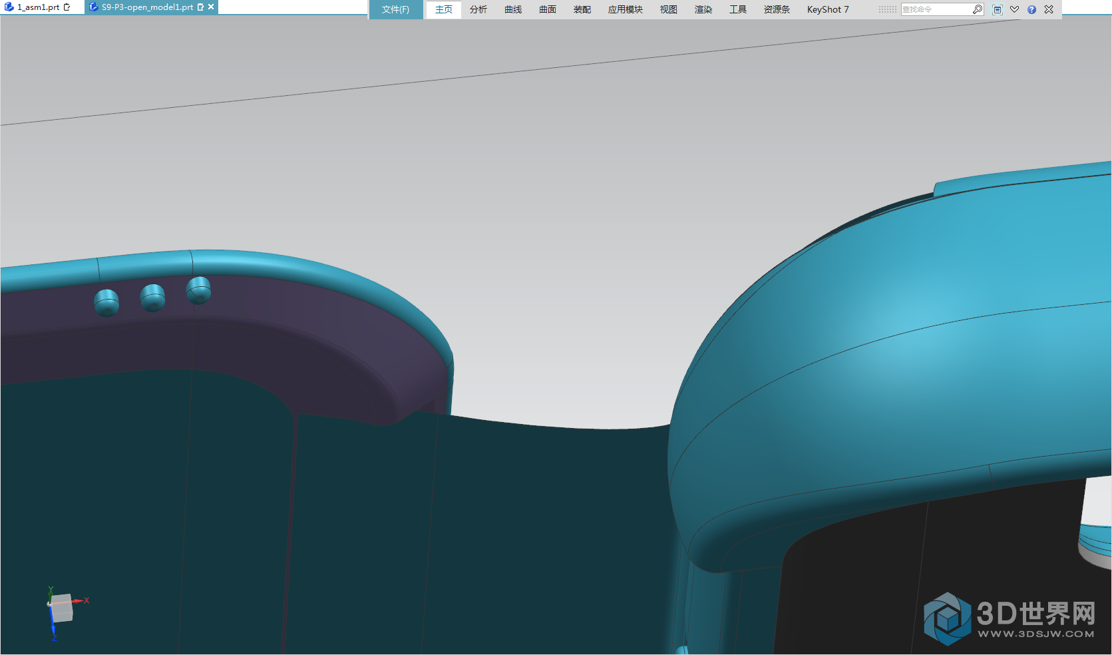Toggle the full screen mode icon
The image size is (1112, 655).
pyautogui.click(x=997, y=9)
